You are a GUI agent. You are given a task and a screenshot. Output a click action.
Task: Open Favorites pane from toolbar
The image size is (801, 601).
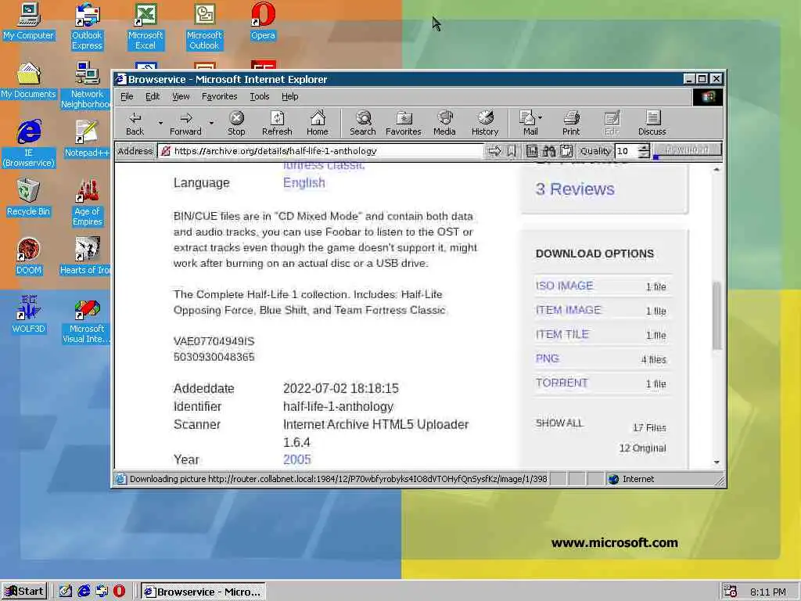[x=404, y=123]
